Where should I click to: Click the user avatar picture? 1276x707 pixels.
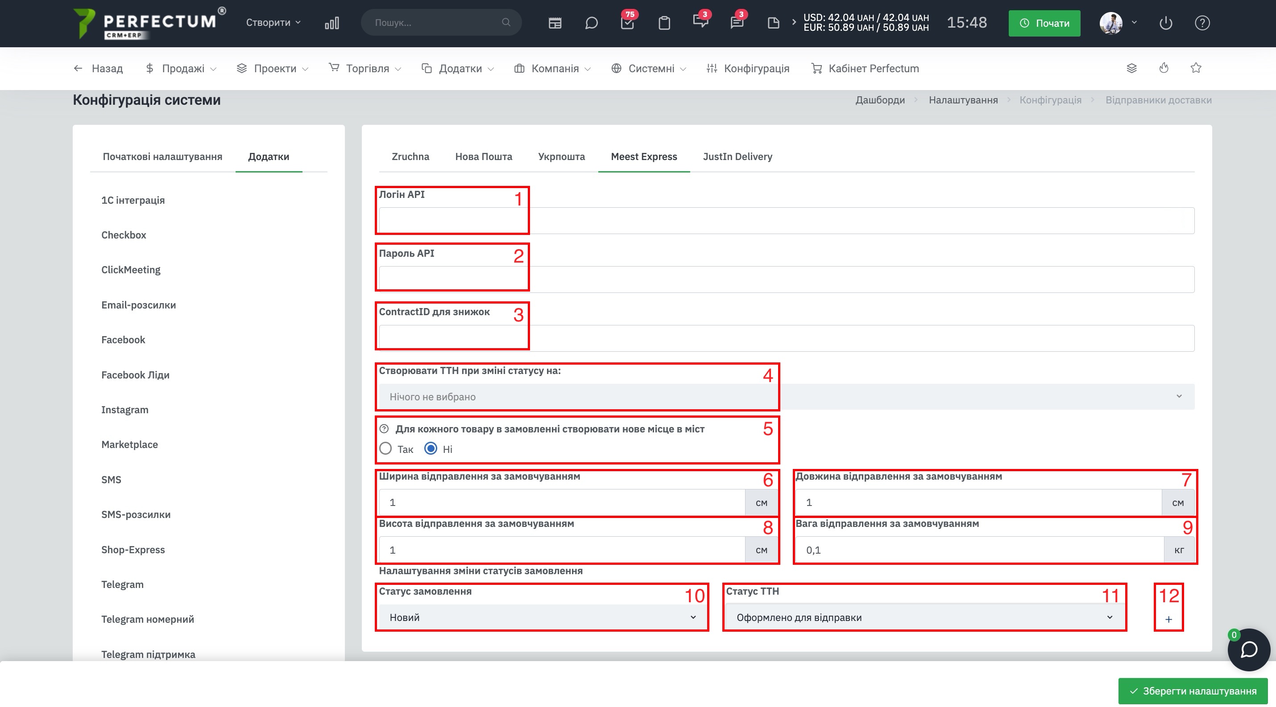click(x=1110, y=23)
